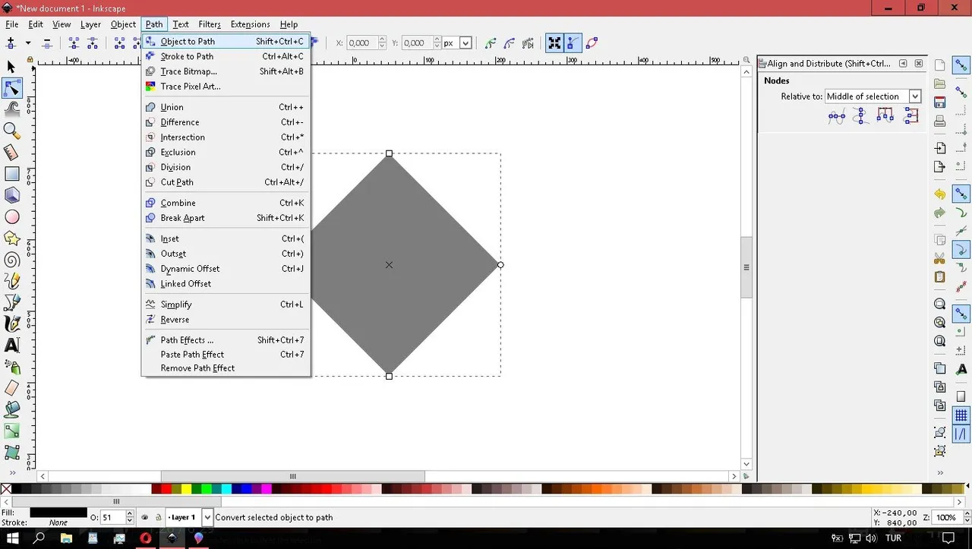
Task: Select the Calligraphy tool
Action: 11,323
